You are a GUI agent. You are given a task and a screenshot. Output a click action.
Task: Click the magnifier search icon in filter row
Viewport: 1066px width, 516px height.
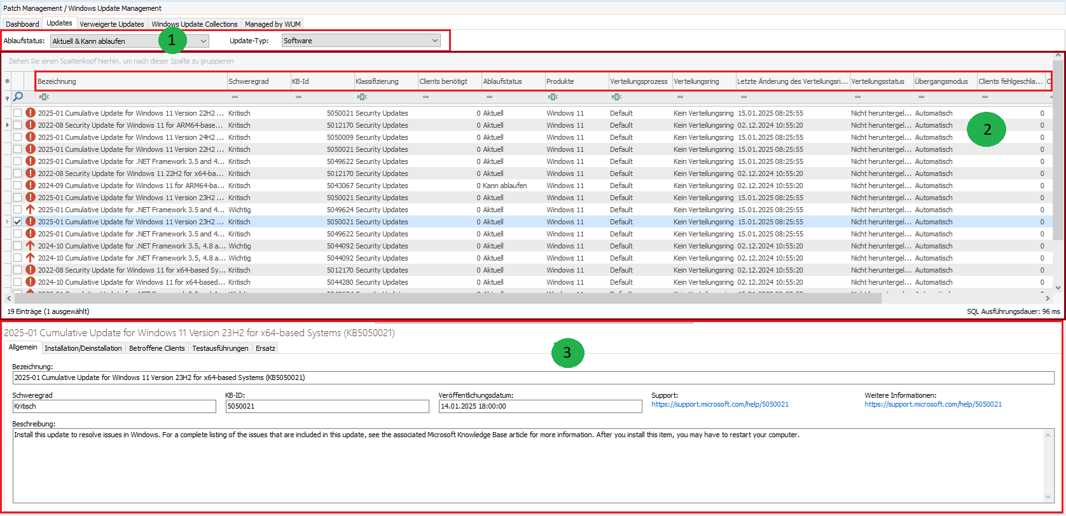point(18,97)
